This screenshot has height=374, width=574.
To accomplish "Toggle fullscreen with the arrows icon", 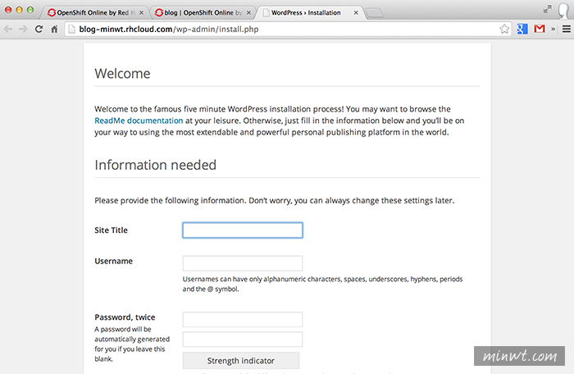I will click(x=547, y=9).
